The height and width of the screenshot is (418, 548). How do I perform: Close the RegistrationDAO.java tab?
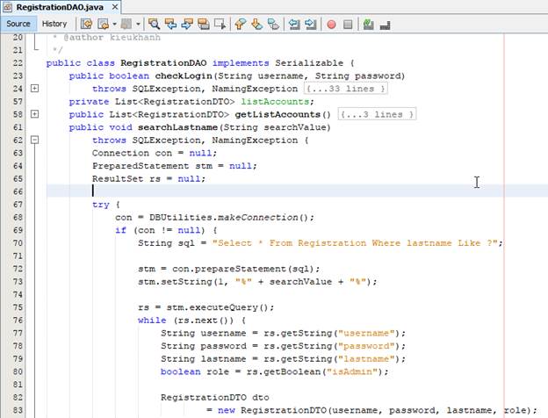pos(115,7)
